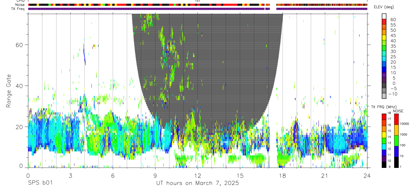Click the 60 tick label on Range Gate axis
The width and height of the screenshot is (413, 190).
[x=20, y=45]
